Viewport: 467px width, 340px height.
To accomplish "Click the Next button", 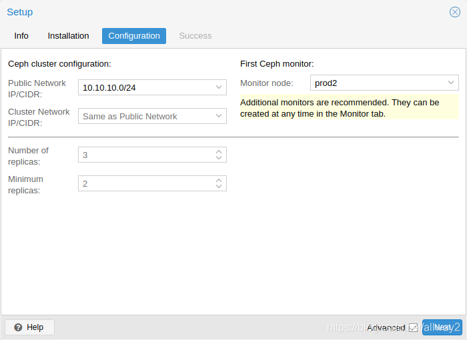I will (442, 327).
